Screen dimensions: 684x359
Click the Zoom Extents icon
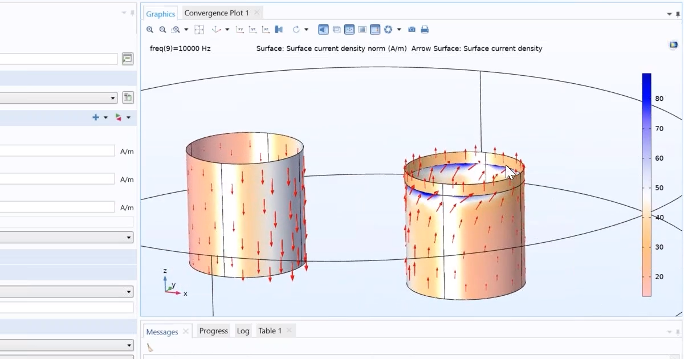coord(199,29)
